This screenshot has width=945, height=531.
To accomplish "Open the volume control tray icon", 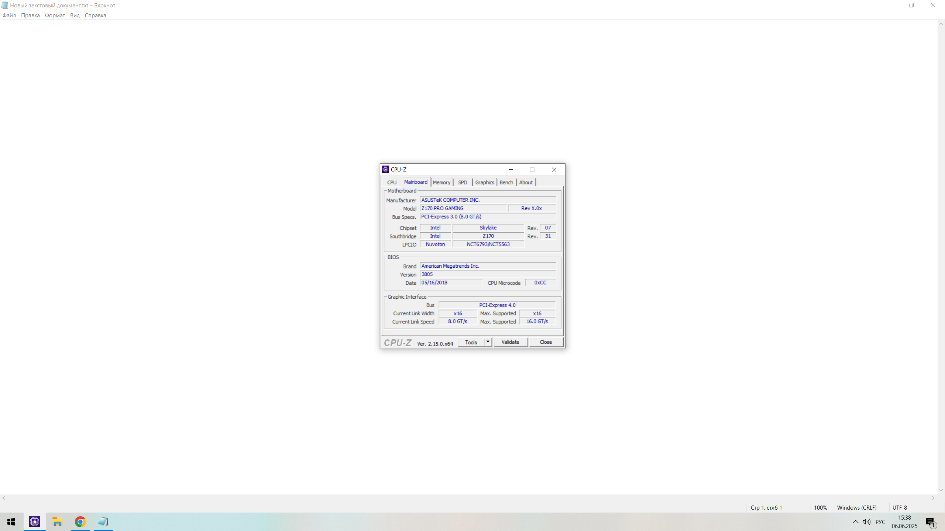I will 866,522.
